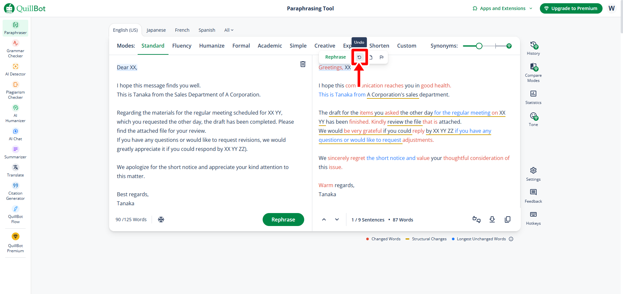Open Settings panel

tap(533, 174)
